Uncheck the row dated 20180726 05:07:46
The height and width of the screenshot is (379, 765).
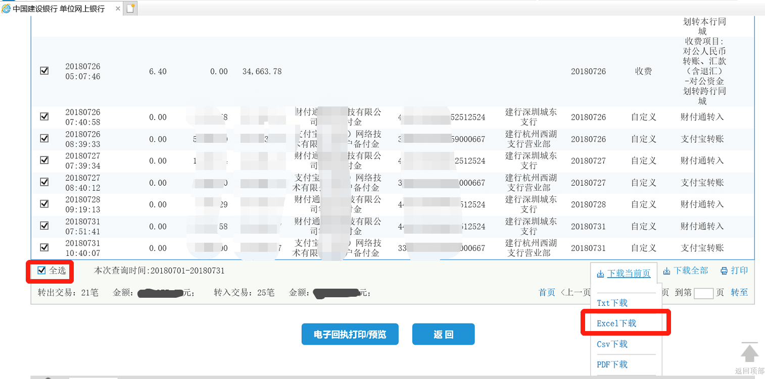coord(44,71)
